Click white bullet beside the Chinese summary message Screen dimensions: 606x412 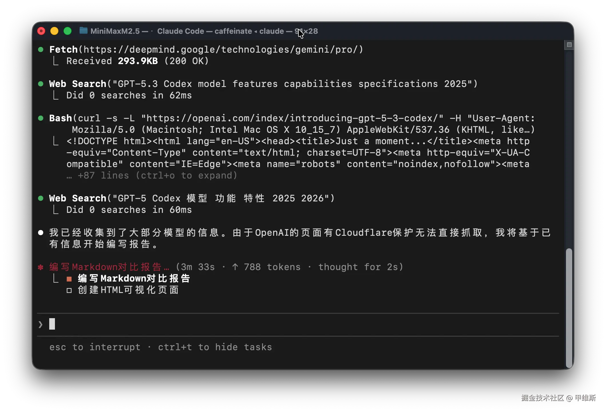41,233
